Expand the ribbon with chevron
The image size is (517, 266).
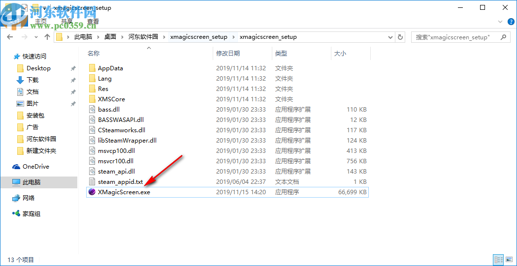coord(501,22)
